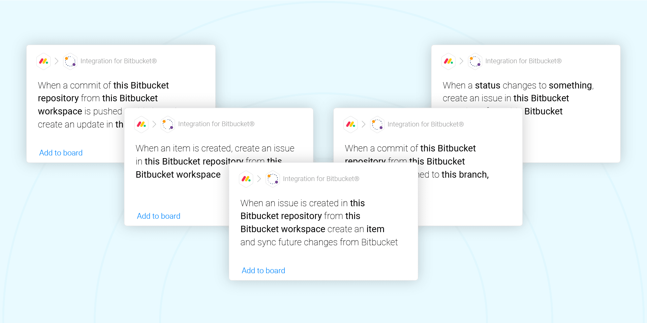This screenshot has height=323, width=647.
Task: Click monday.com logo on commit branch card
Action: (350, 124)
